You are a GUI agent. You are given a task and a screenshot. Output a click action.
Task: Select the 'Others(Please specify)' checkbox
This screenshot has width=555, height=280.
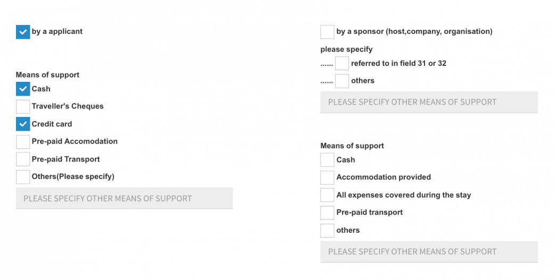click(23, 177)
